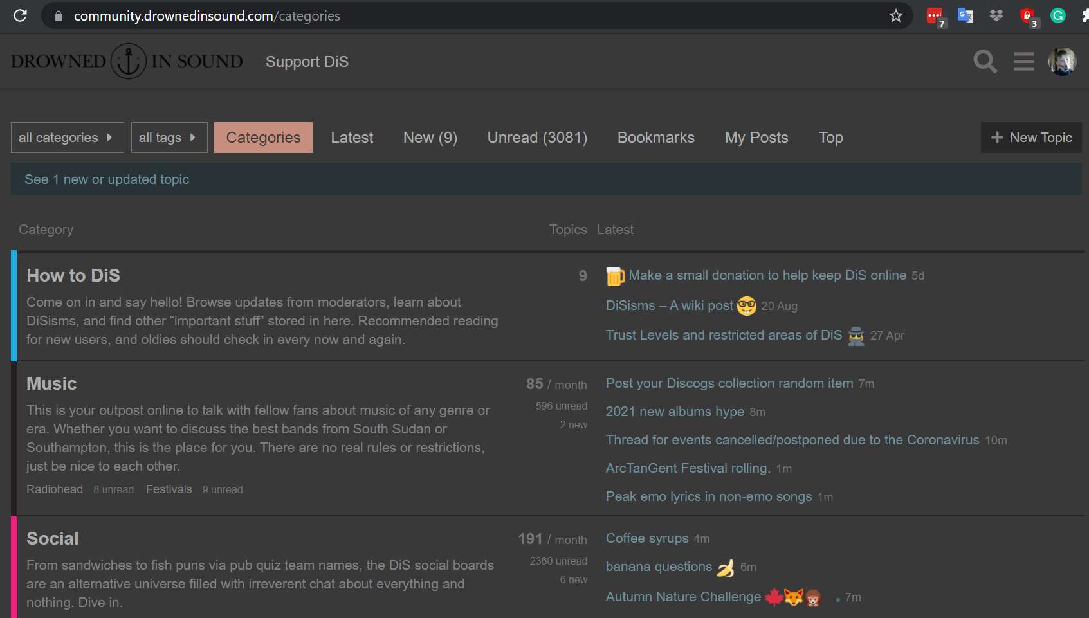This screenshot has height=618, width=1089.
Task: Open the forum search magnifier icon
Action: coord(985,62)
